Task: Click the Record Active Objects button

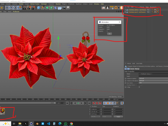Action: click(93, 103)
